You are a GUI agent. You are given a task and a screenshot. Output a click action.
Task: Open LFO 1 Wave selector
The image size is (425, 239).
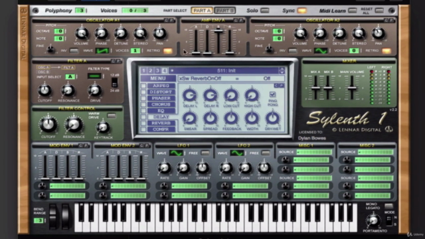point(176,153)
